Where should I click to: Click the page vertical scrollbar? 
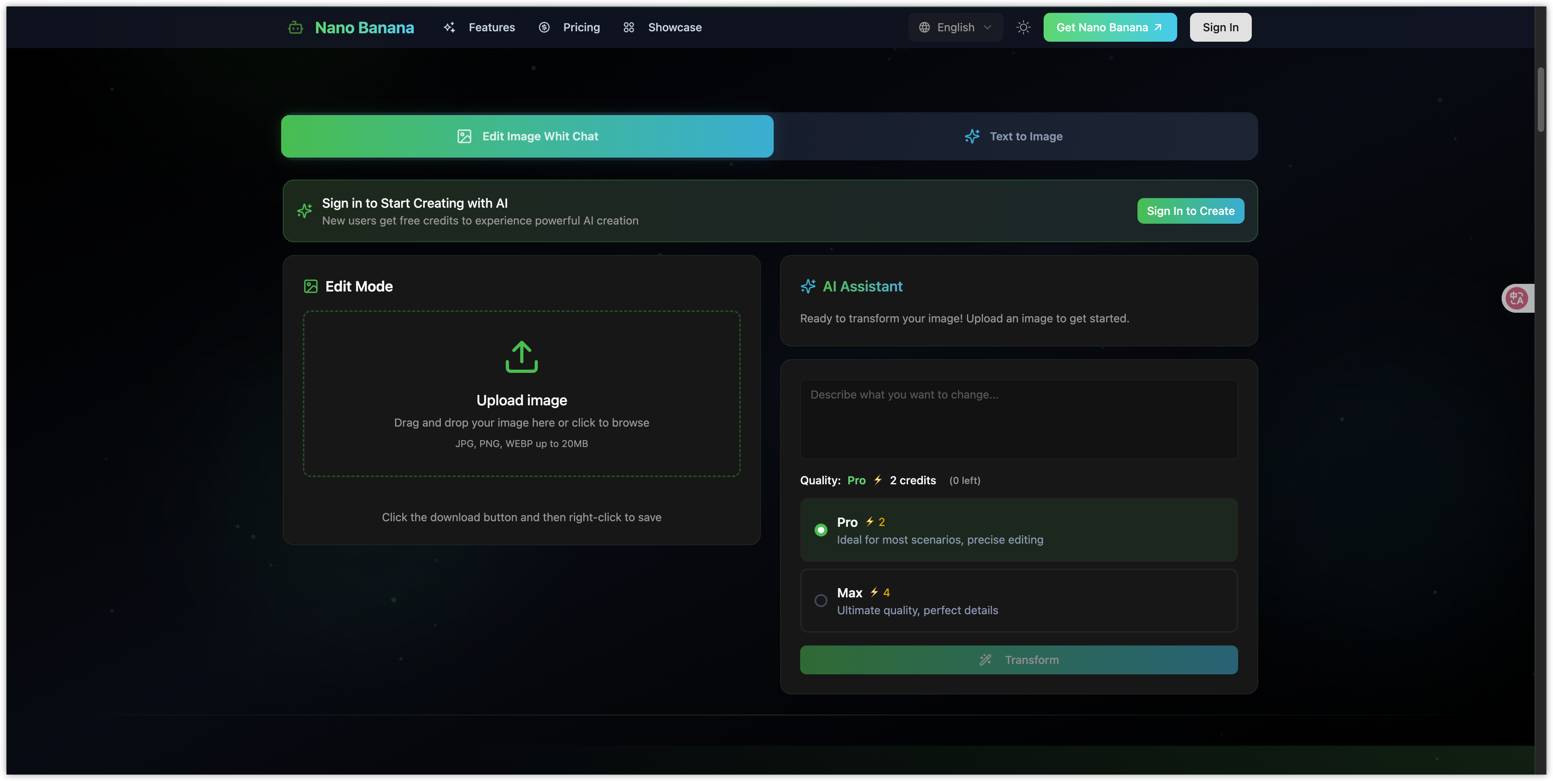[1540, 100]
